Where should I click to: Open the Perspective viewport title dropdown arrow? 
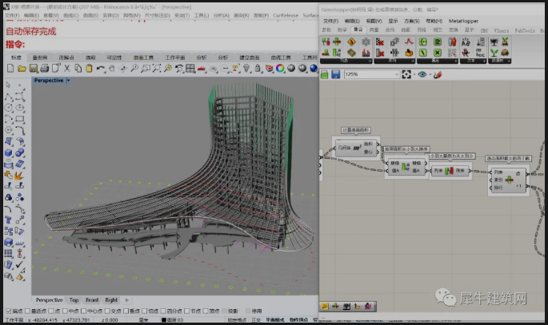click(x=69, y=80)
